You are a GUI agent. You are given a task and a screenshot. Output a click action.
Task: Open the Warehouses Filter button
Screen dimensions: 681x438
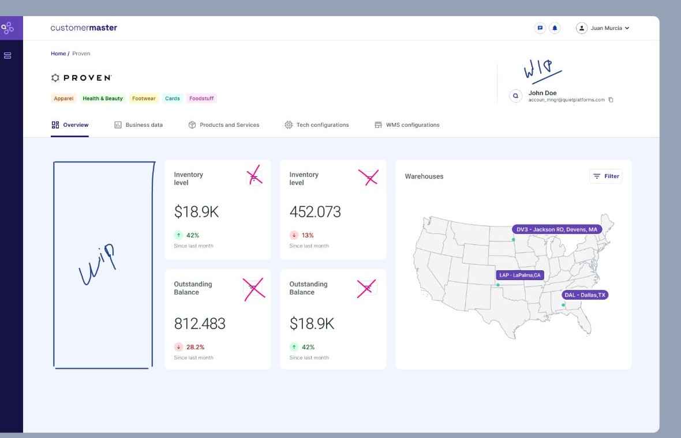(x=606, y=176)
